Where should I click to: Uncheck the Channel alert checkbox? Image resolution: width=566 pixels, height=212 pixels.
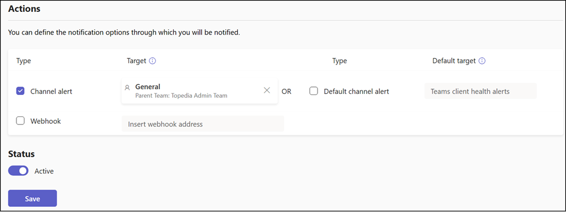tap(20, 91)
